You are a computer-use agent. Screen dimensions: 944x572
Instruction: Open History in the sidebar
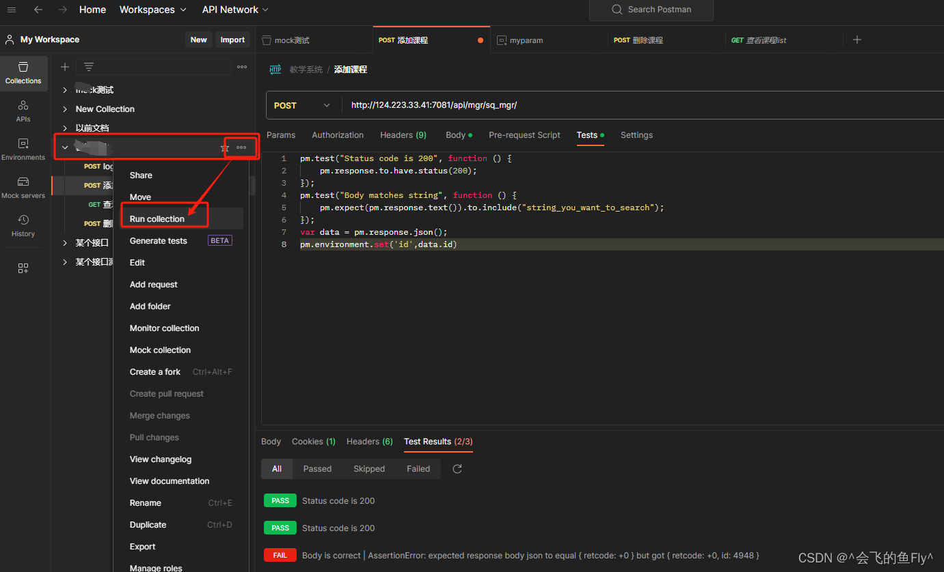[x=23, y=226]
